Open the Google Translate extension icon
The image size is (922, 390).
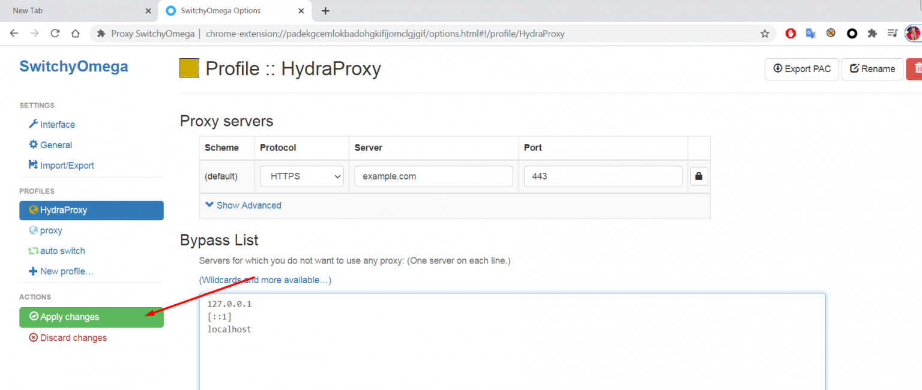coord(810,34)
